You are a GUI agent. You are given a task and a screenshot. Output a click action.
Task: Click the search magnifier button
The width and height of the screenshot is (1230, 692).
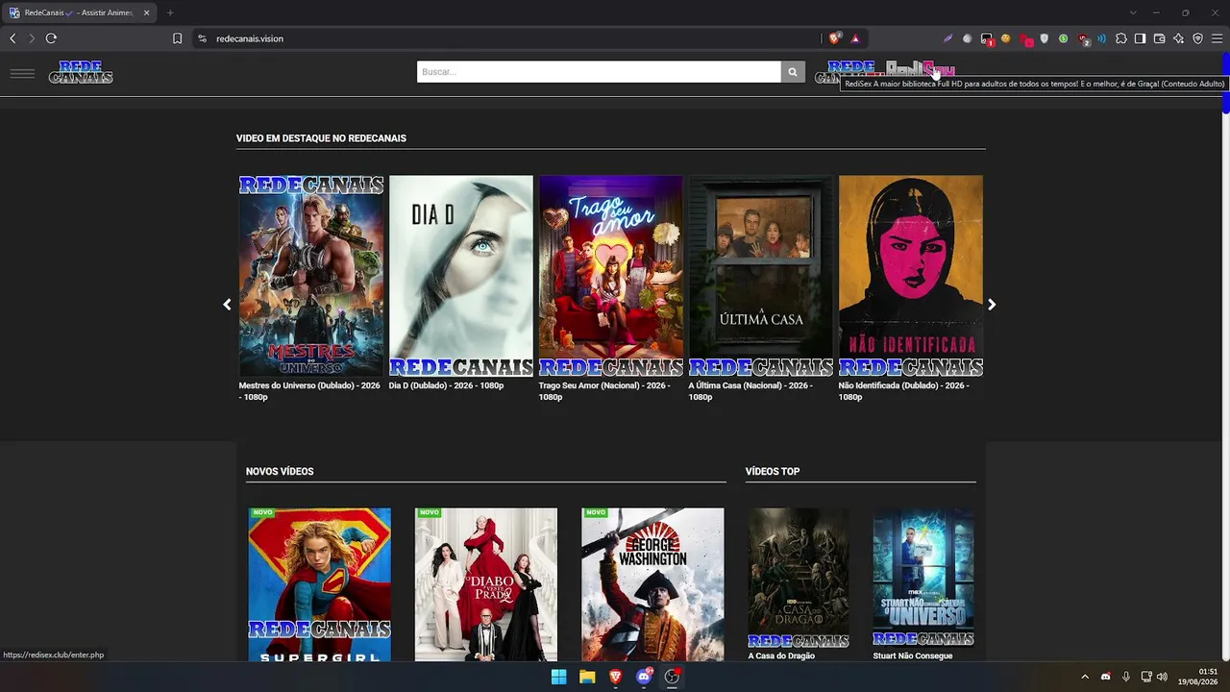(793, 72)
